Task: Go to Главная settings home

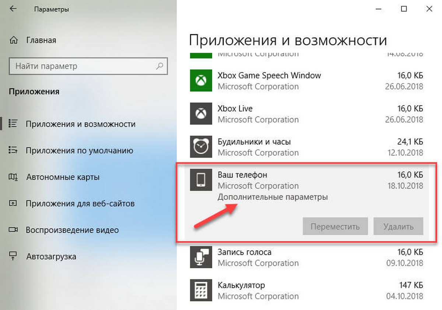Action: click(x=41, y=40)
